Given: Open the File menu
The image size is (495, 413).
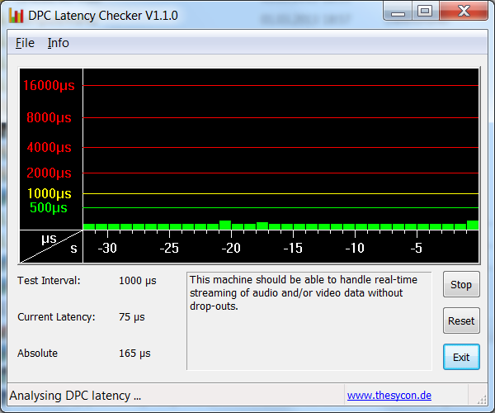Looking at the screenshot, I should pos(25,43).
